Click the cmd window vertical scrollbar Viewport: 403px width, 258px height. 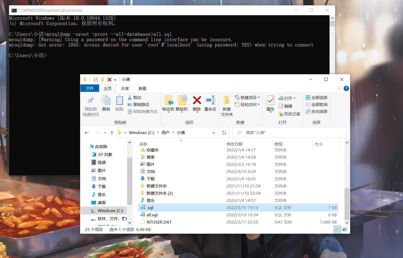[332, 24]
